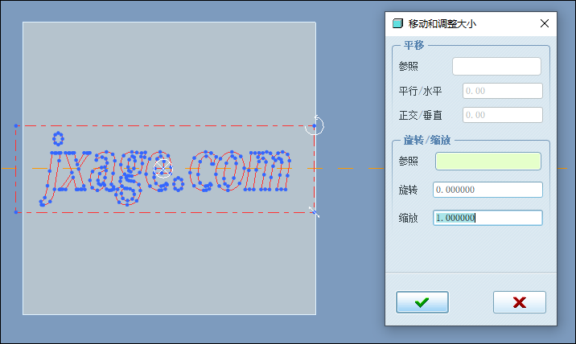
Task: Click the 缩放 label
Action: 408,218
